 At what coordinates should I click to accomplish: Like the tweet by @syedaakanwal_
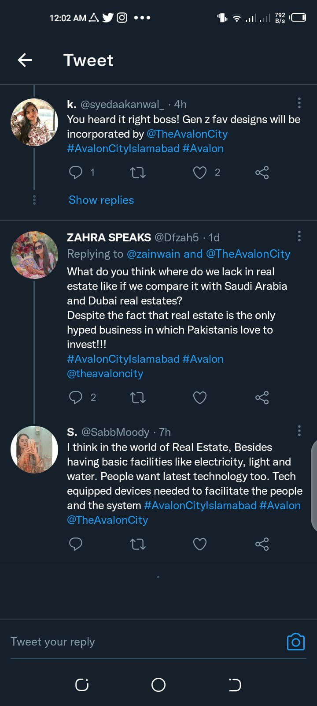point(200,173)
